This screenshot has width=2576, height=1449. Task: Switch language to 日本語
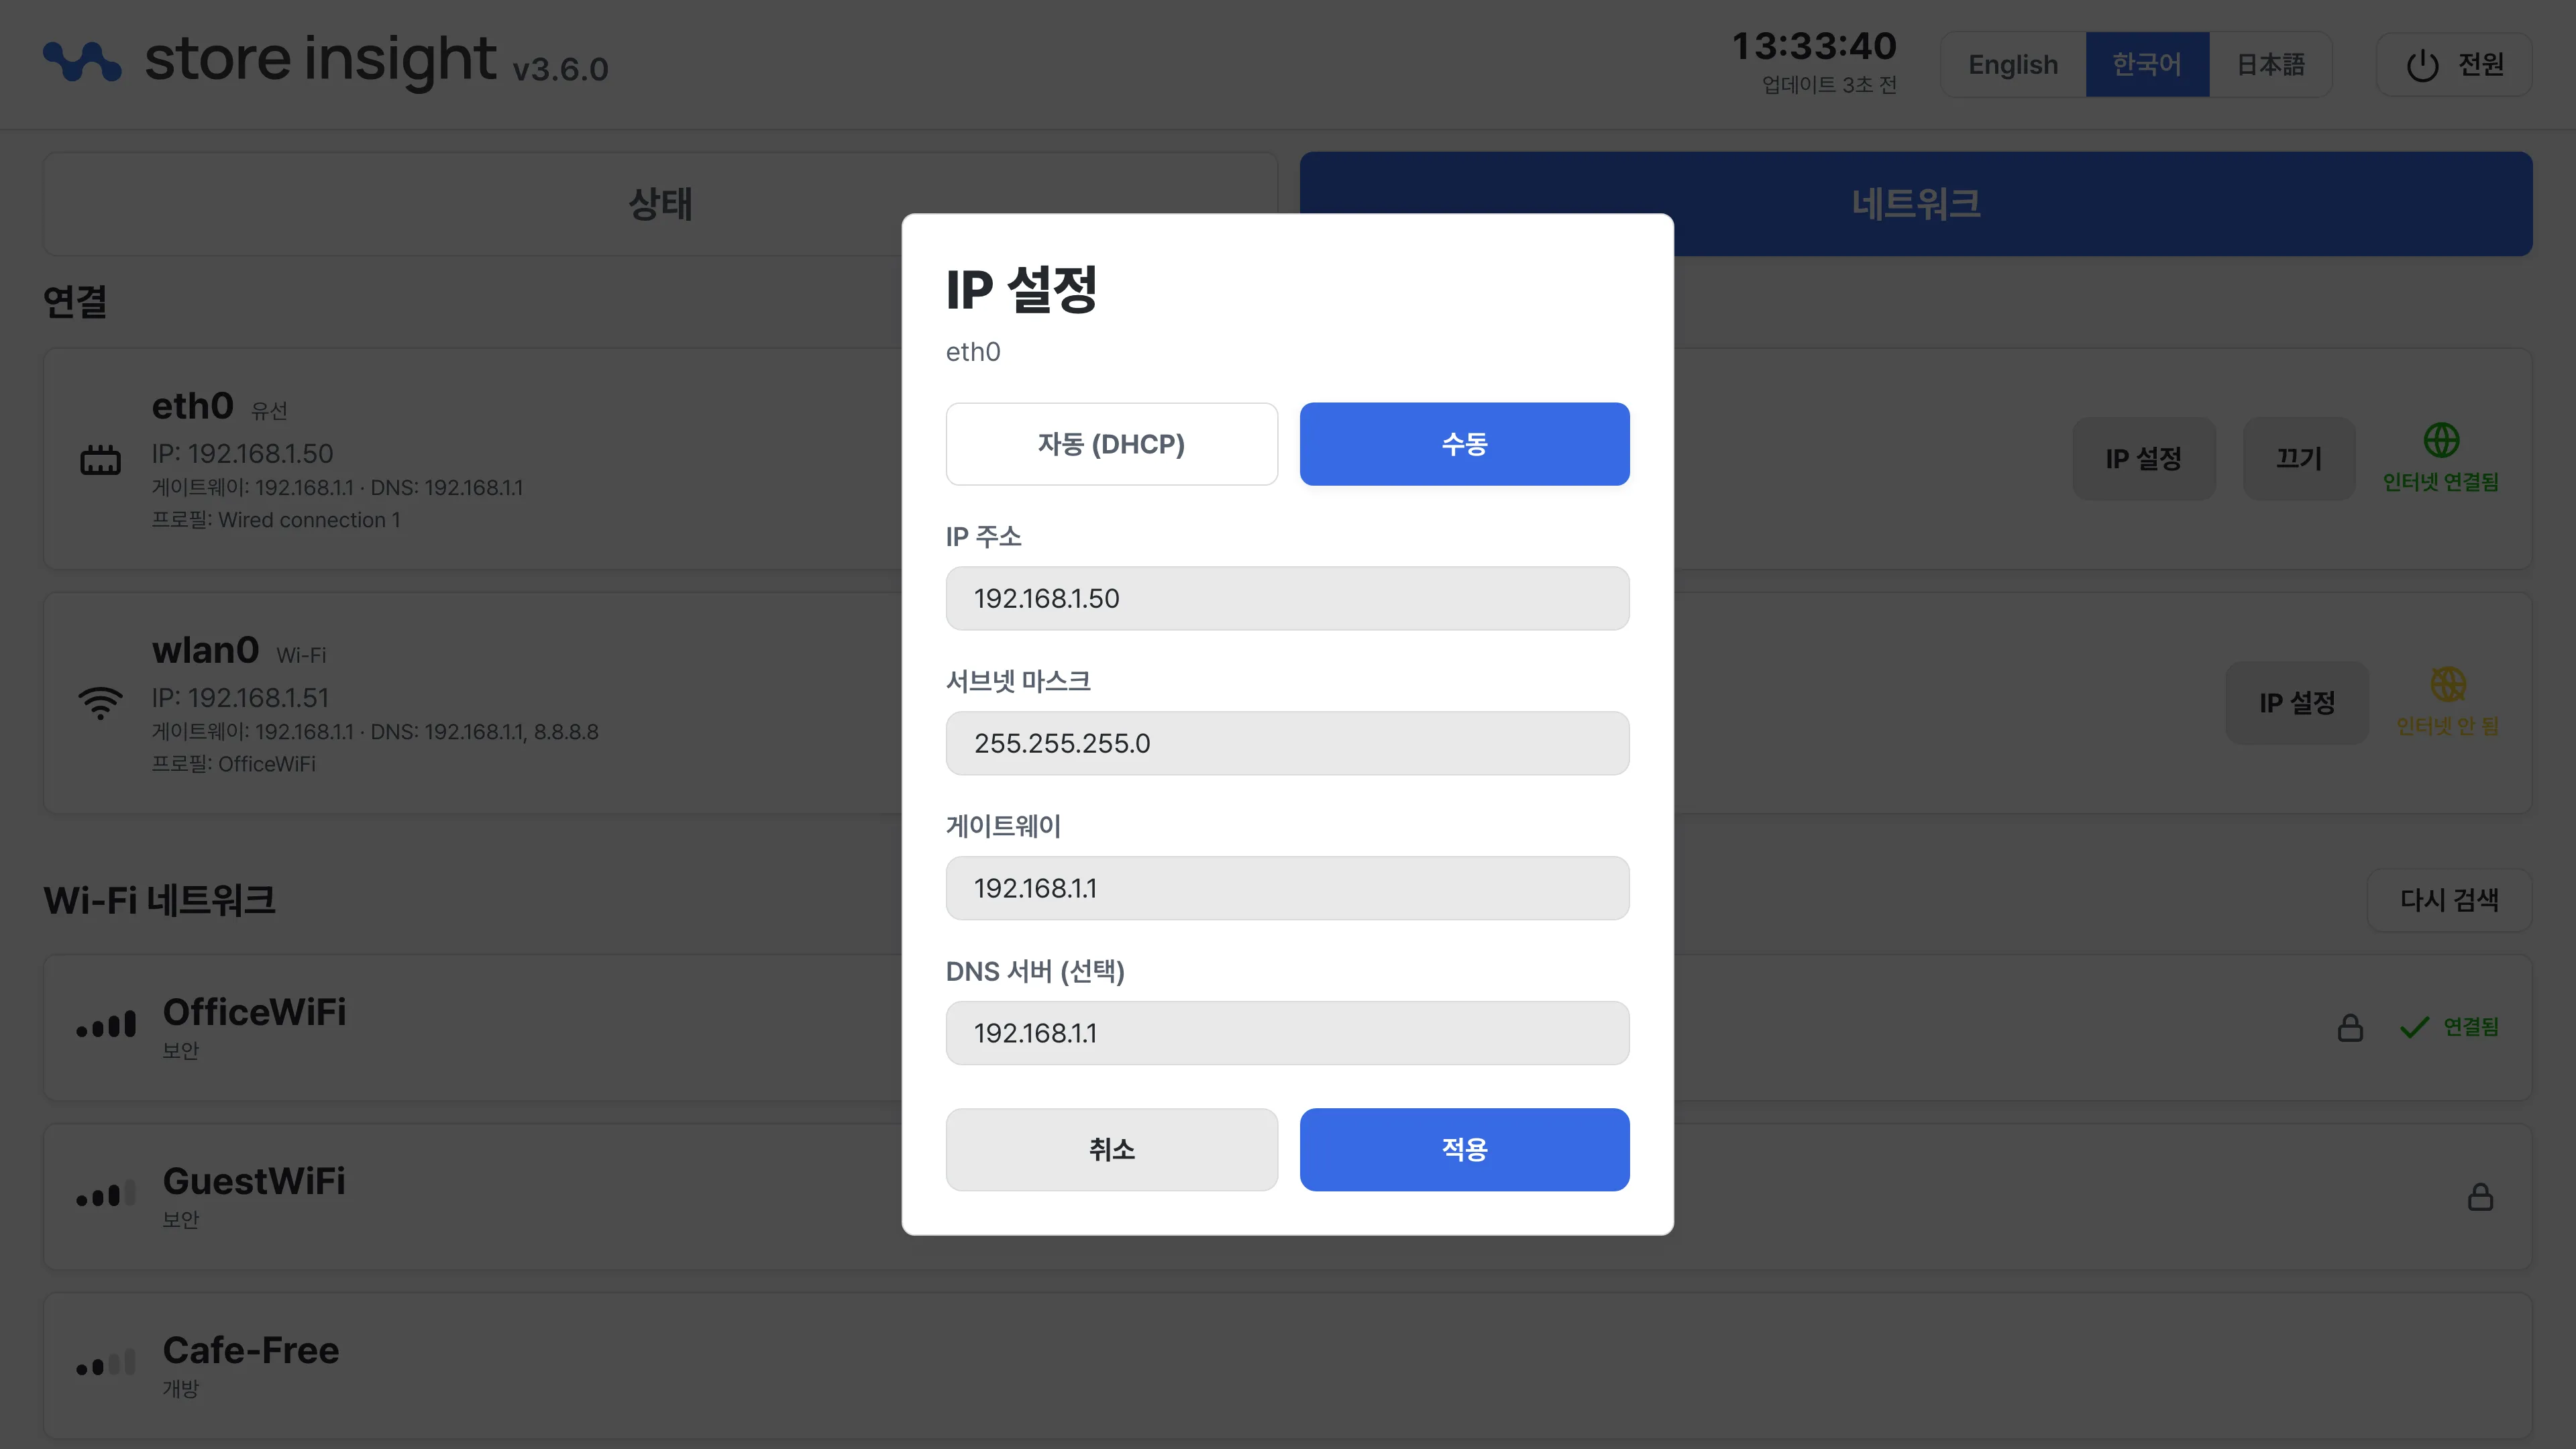[2270, 65]
